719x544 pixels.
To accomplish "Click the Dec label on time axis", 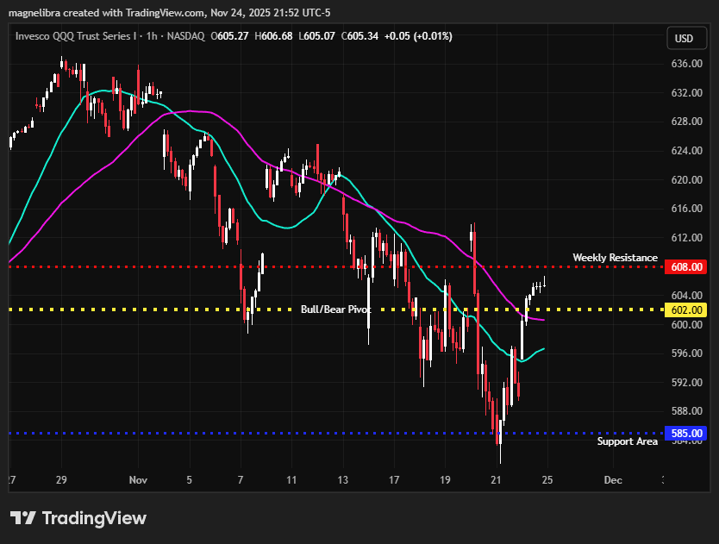I will pos(613,480).
